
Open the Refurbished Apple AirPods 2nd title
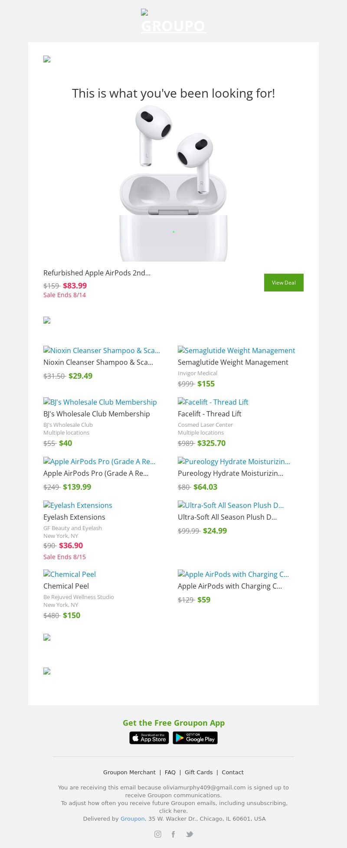(97, 273)
